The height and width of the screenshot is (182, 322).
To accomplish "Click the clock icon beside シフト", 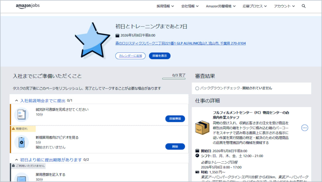I will pyautogui.click(x=197, y=156).
